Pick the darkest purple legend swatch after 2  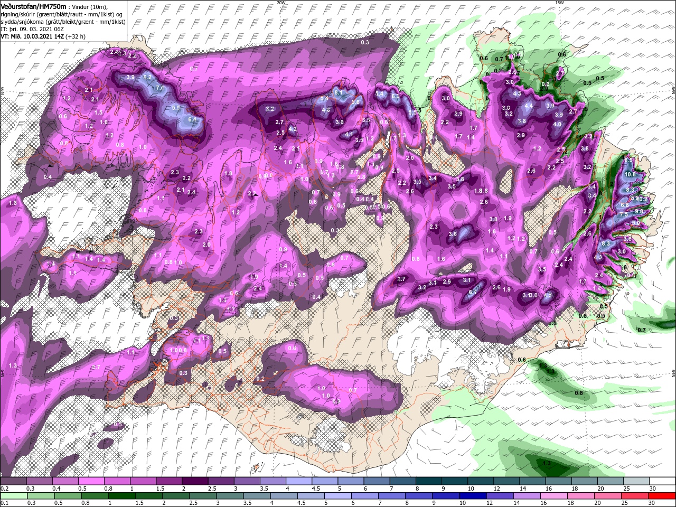195,481
